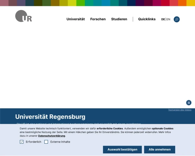The height and width of the screenshot is (156, 195).
Task: Click Auswahl bestätigen button
Action: [123, 149]
